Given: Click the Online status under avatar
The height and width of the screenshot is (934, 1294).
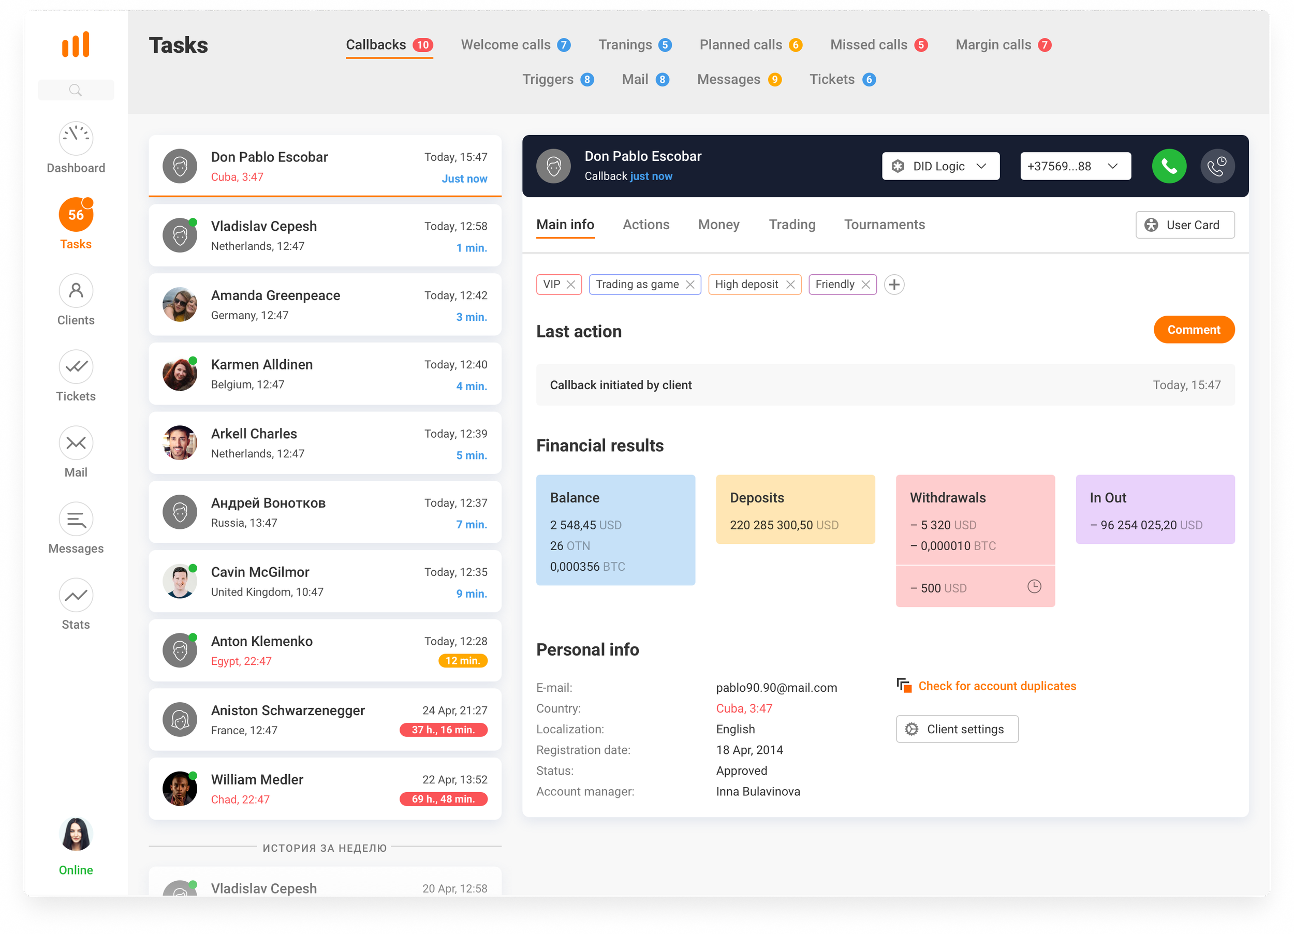Looking at the screenshot, I should (76, 869).
